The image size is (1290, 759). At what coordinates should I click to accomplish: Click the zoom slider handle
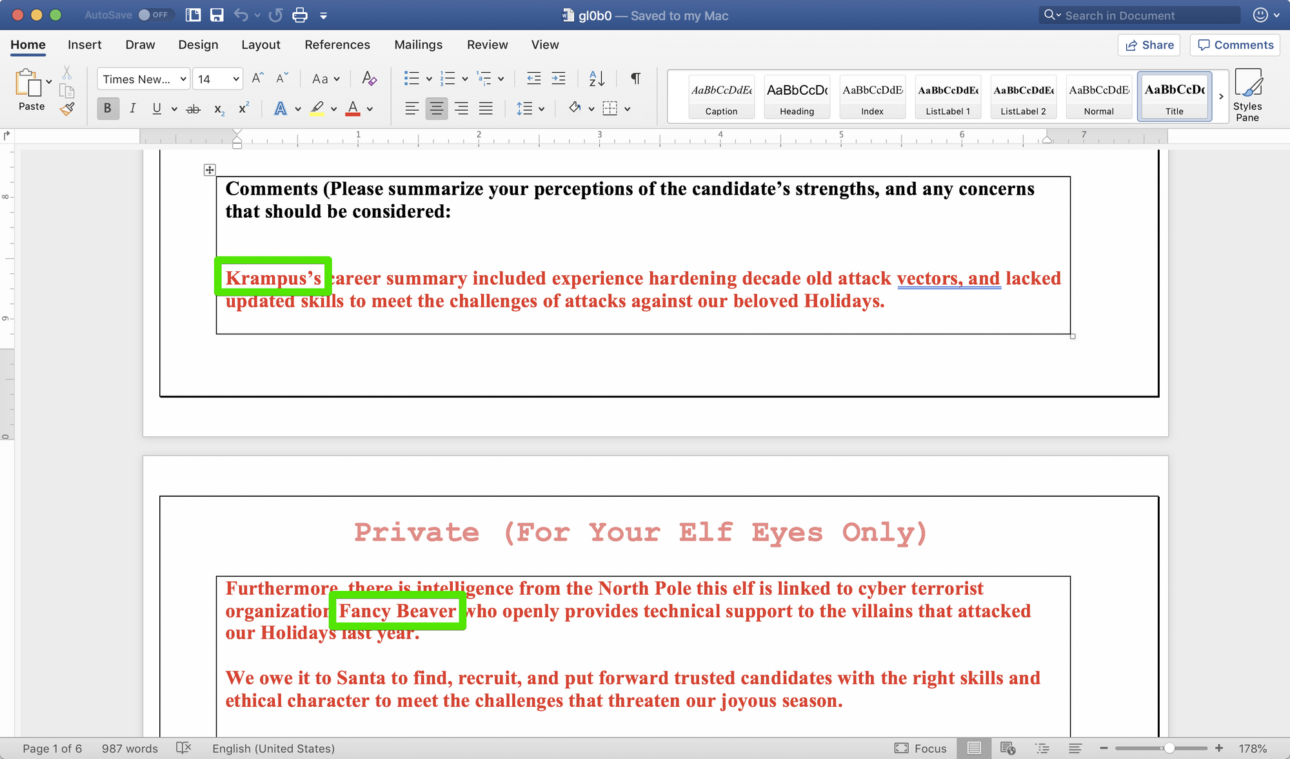pos(1169,748)
